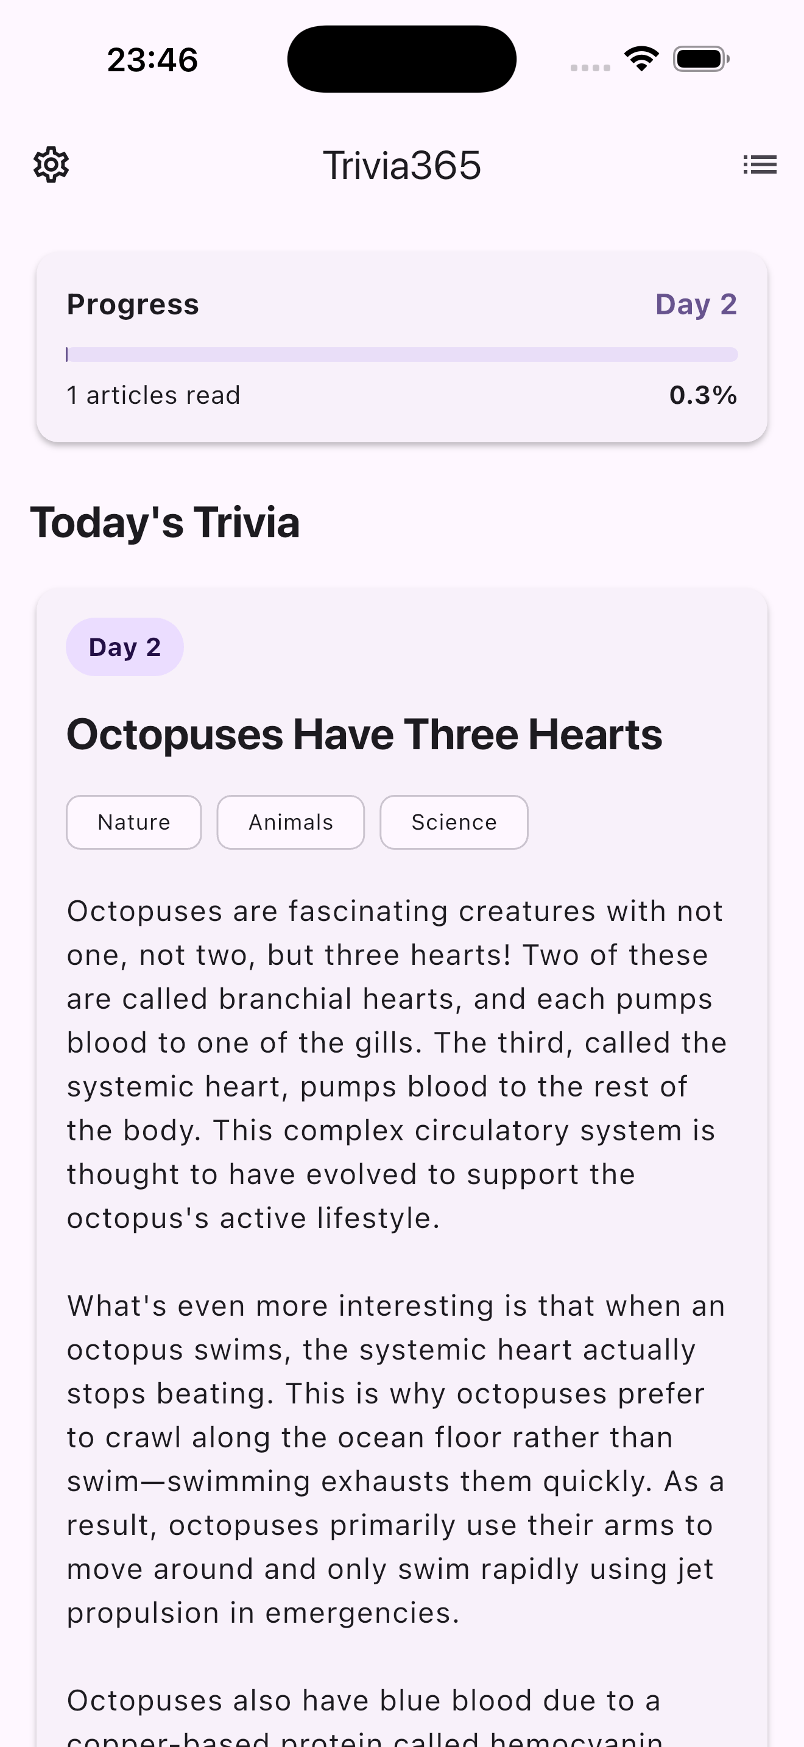
Task: Tap the status bar clock showing 23:46
Action: 152,60
